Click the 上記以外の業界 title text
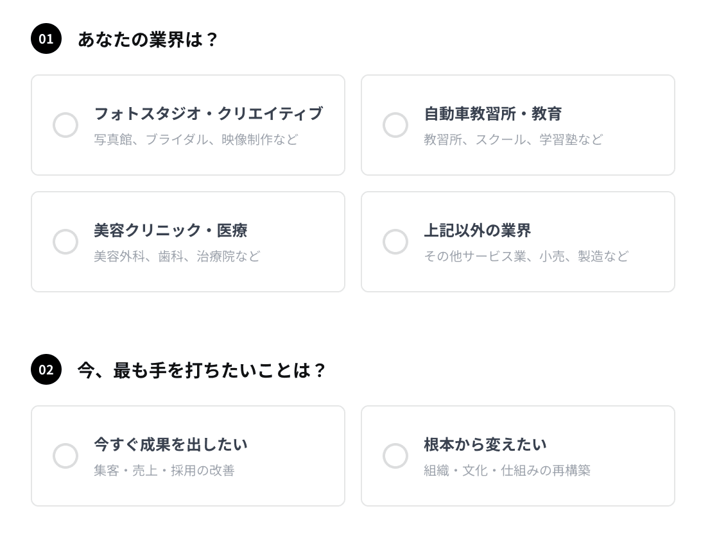The width and height of the screenshot is (710, 554). (x=477, y=230)
